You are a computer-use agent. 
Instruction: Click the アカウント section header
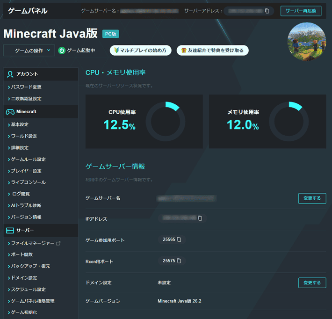[x=41, y=74]
